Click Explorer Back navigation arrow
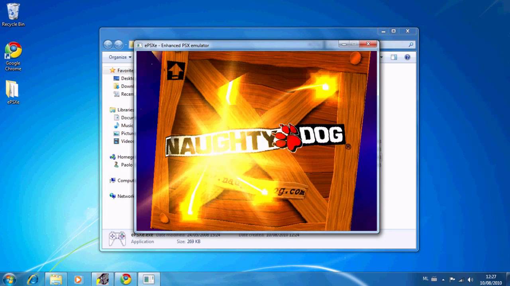510x286 pixels. [x=108, y=44]
